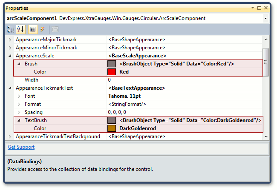Expand the Font property
The image size is (277, 190).
[x=19, y=96]
